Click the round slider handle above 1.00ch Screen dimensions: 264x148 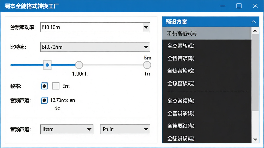79,65
